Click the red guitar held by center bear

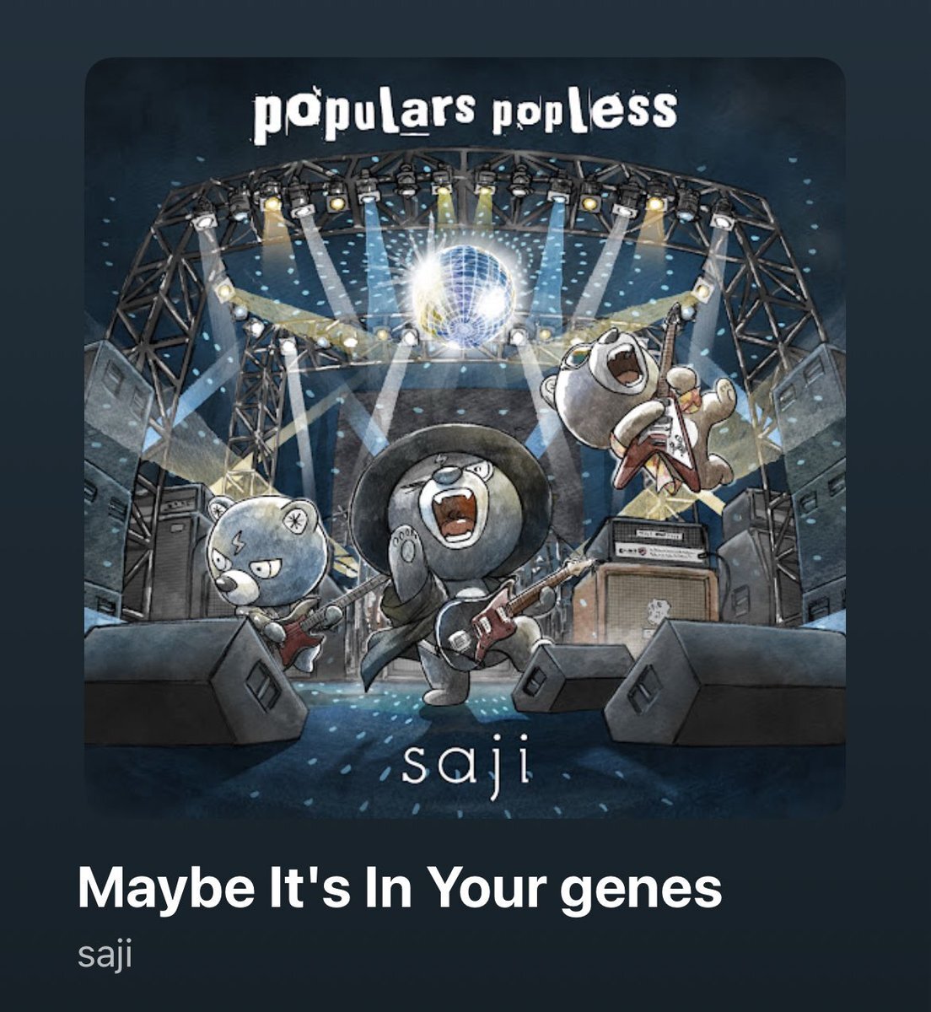(514, 614)
